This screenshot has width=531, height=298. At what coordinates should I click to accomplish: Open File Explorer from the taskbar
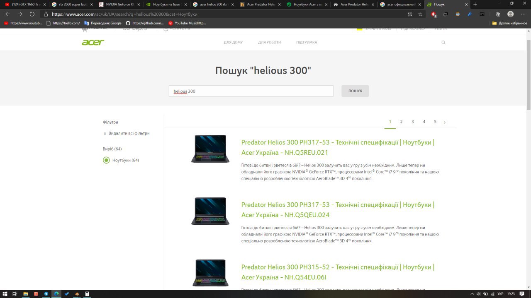pyautogui.click(x=26, y=294)
